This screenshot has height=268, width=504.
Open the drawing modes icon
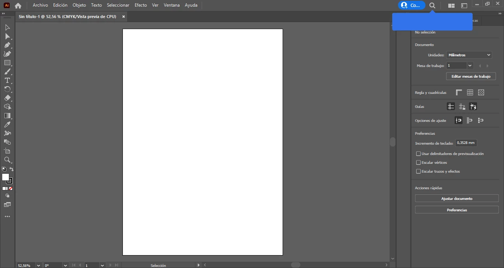pos(7,196)
